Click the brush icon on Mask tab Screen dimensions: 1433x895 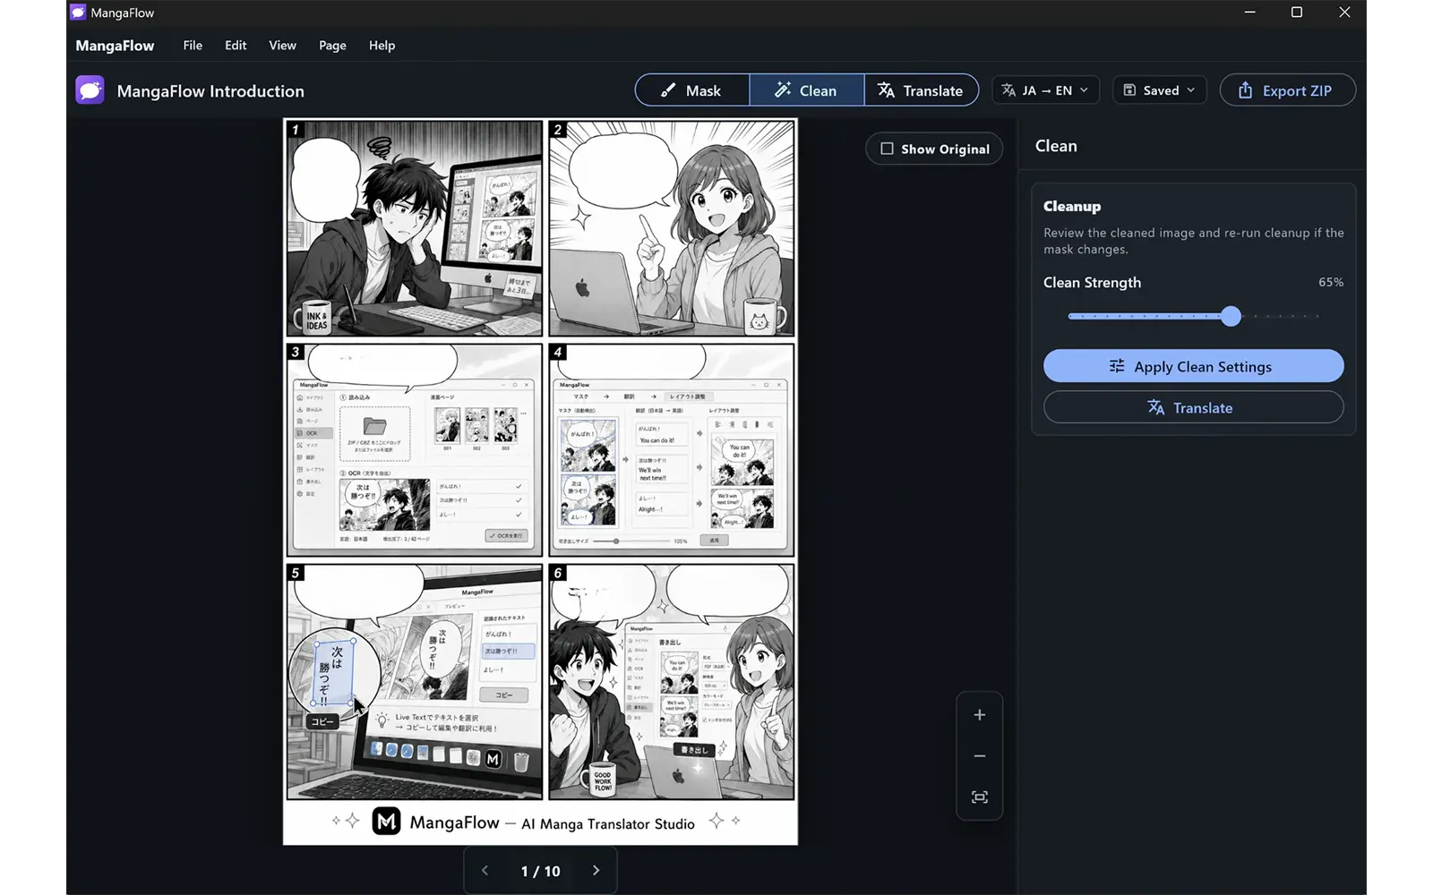668,90
